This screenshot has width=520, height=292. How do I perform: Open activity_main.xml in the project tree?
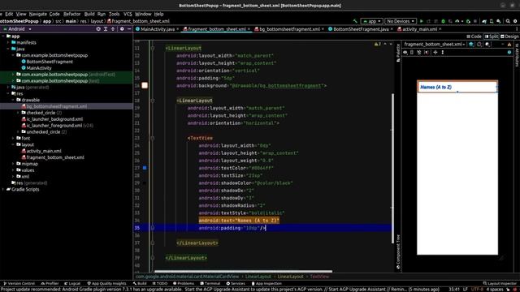(44, 151)
